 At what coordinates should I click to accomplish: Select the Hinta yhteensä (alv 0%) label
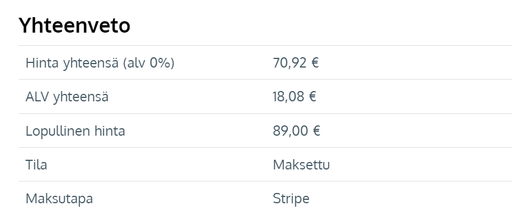(100, 63)
